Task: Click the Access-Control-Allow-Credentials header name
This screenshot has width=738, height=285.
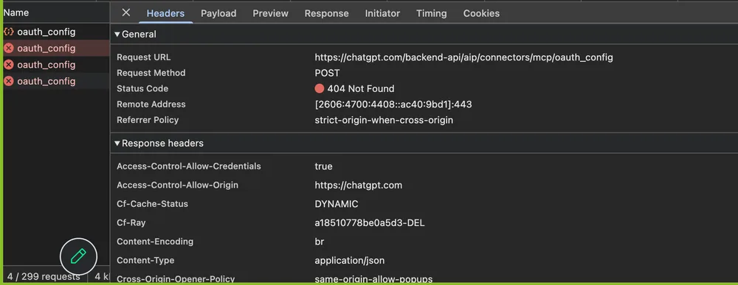Action: (189, 166)
